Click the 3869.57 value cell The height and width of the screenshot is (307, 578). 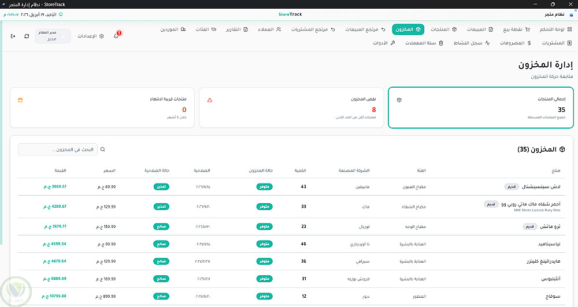pos(55,186)
